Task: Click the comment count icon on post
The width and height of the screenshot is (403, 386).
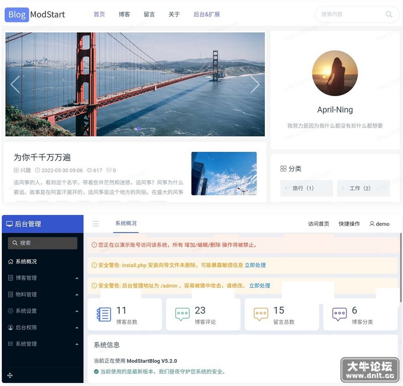Action: [109, 170]
